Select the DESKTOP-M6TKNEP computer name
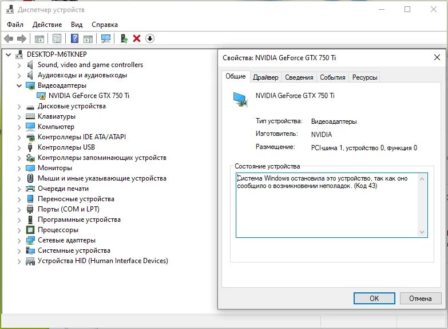This screenshot has width=448, height=329. point(57,54)
